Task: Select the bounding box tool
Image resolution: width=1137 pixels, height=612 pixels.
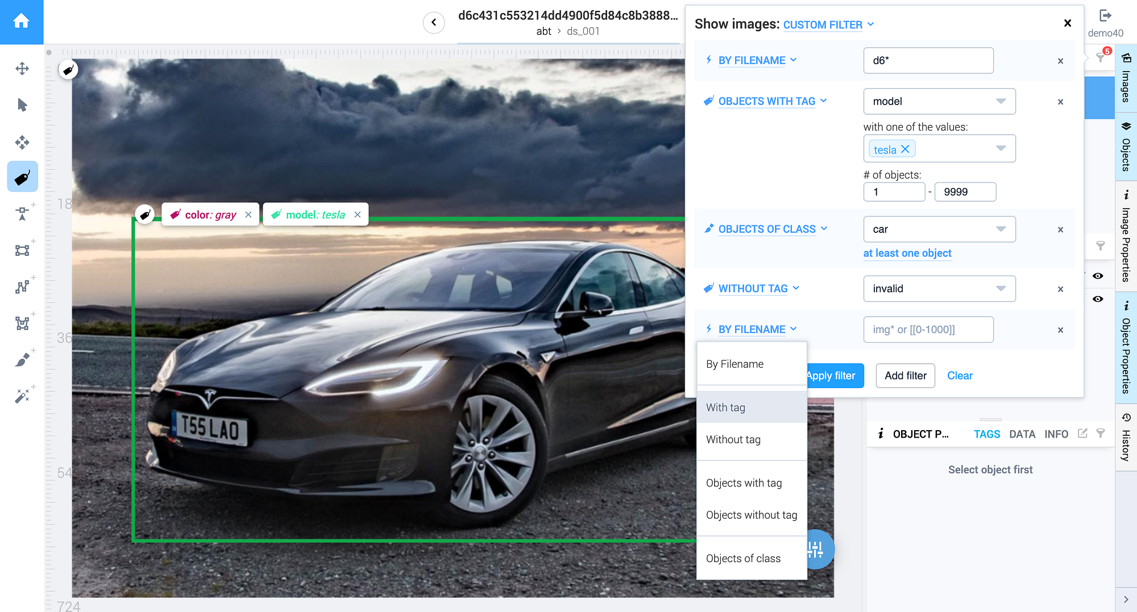Action: pyautogui.click(x=22, y=250)
